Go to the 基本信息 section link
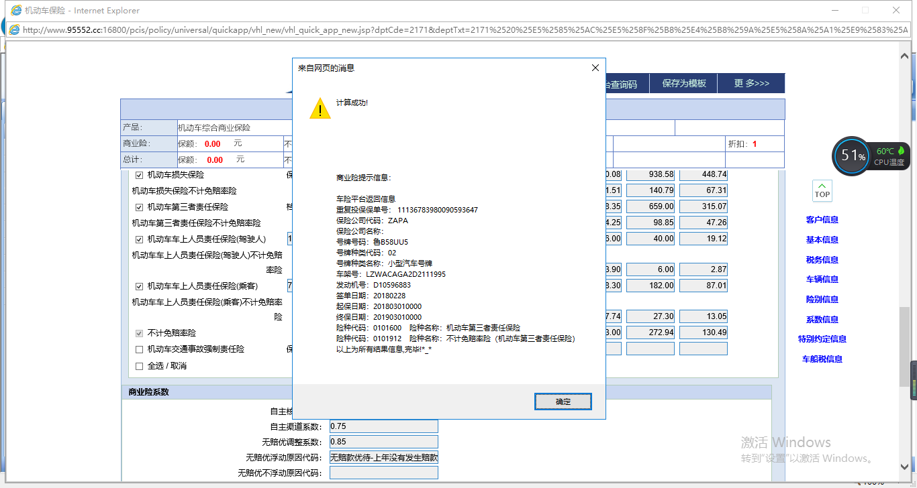The image size is (917, 488). pyautogui.click(x=822, y=240)
